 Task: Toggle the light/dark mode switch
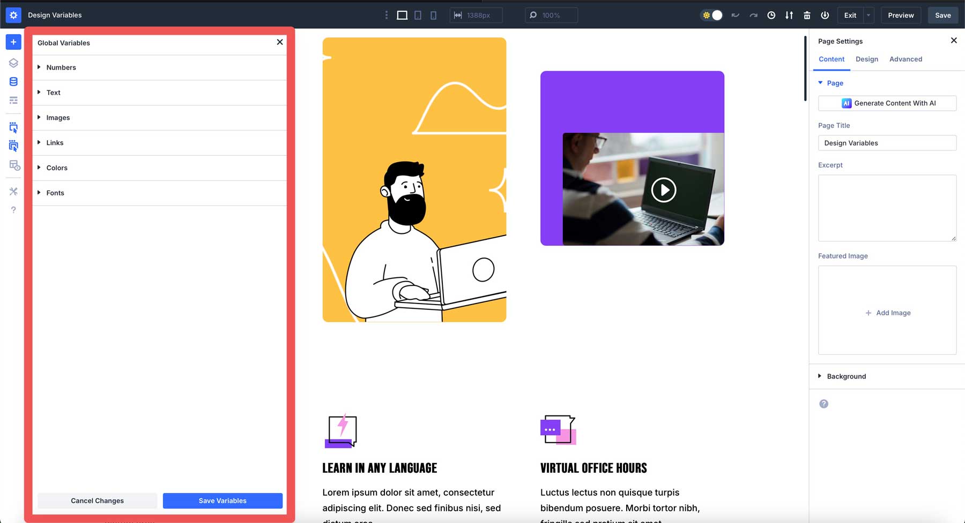[x=711, y=15]
